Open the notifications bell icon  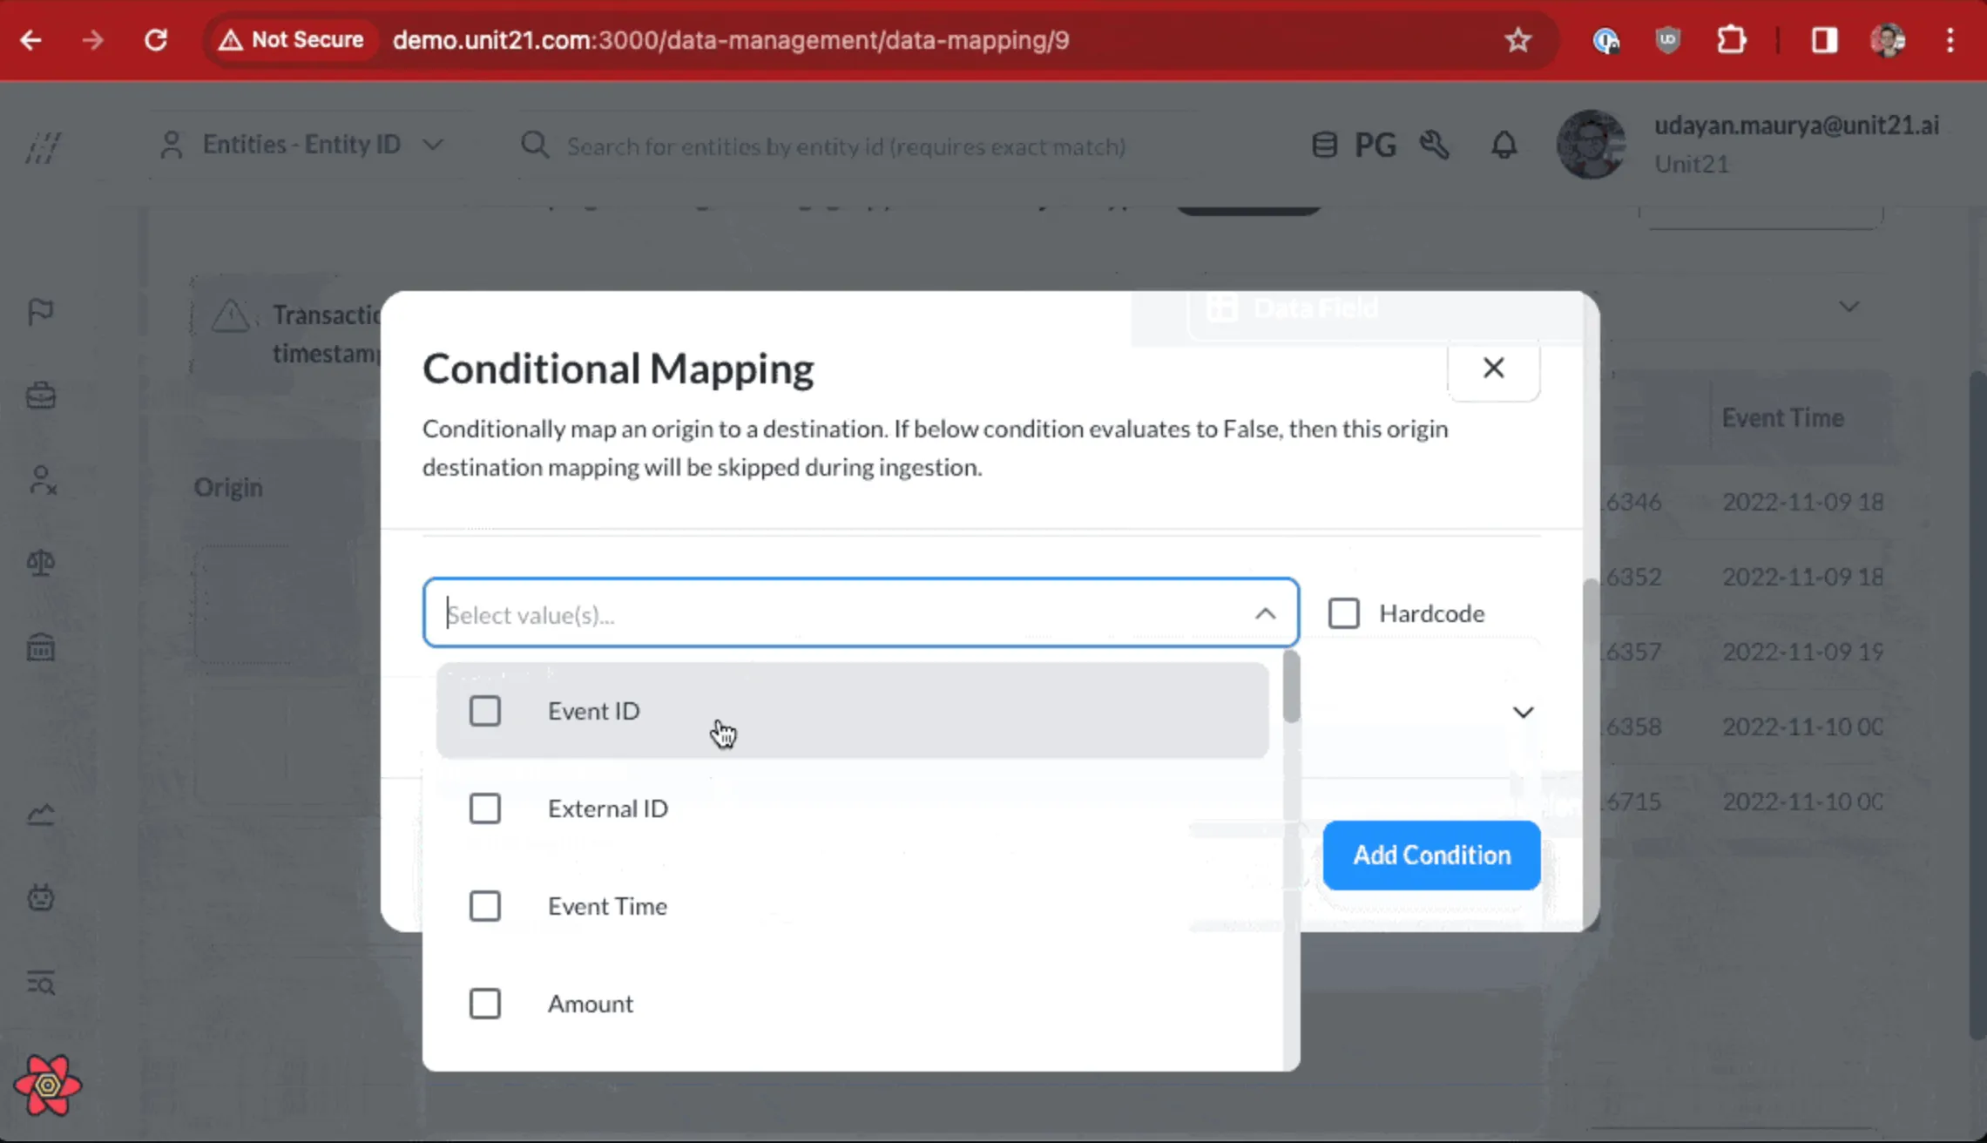1504,145
